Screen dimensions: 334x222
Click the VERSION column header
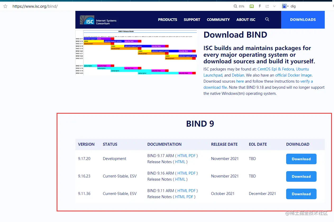(86, 144)
